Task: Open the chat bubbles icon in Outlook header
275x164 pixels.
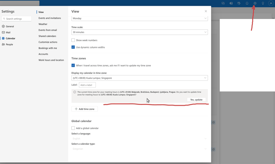Action: click(x=223, y=3)
